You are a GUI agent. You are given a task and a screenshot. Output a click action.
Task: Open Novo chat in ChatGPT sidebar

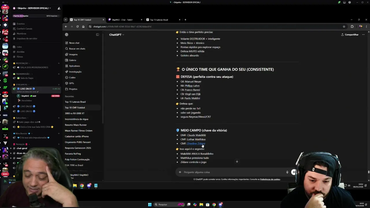point(74,43)
